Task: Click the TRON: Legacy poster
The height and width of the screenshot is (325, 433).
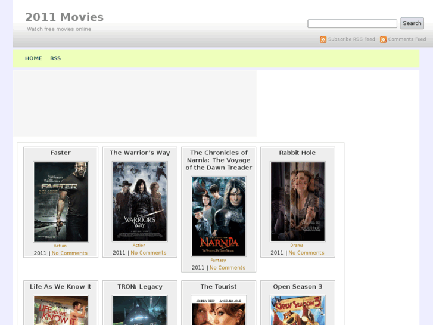Action: tap(140, 310)
